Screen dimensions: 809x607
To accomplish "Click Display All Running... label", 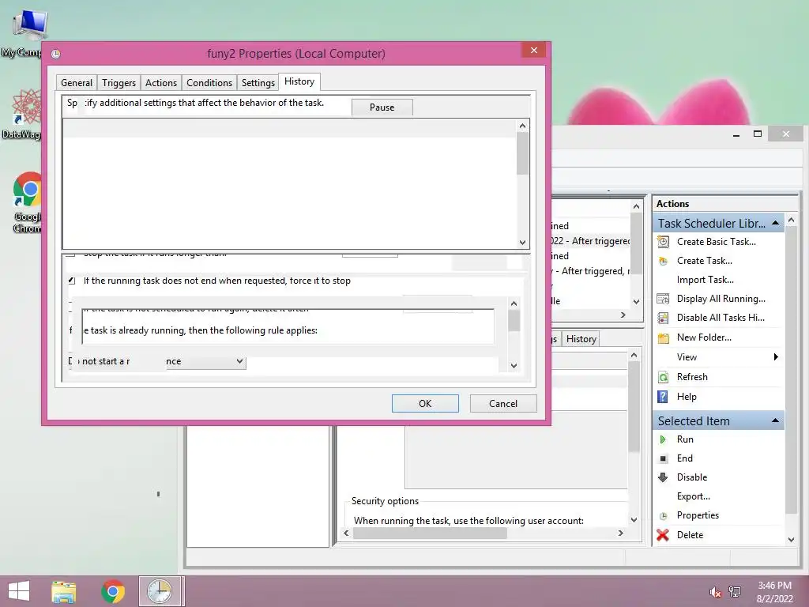I will coord(721,299).
